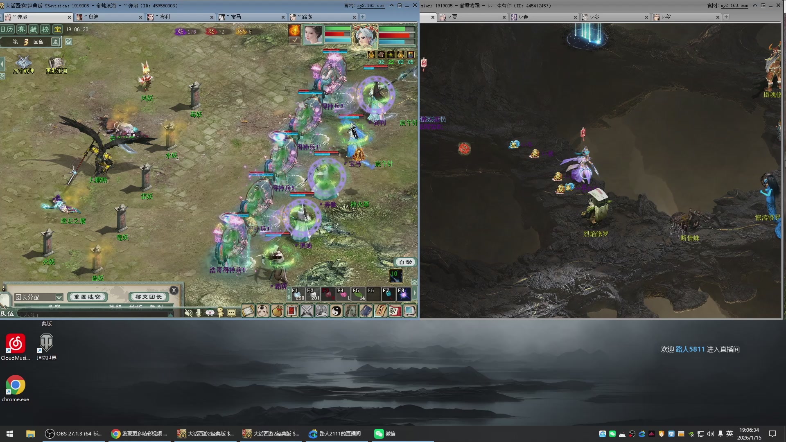786x442 pixels.
Task: Switch to the 宾利 character tab
Action: [165, 17]
